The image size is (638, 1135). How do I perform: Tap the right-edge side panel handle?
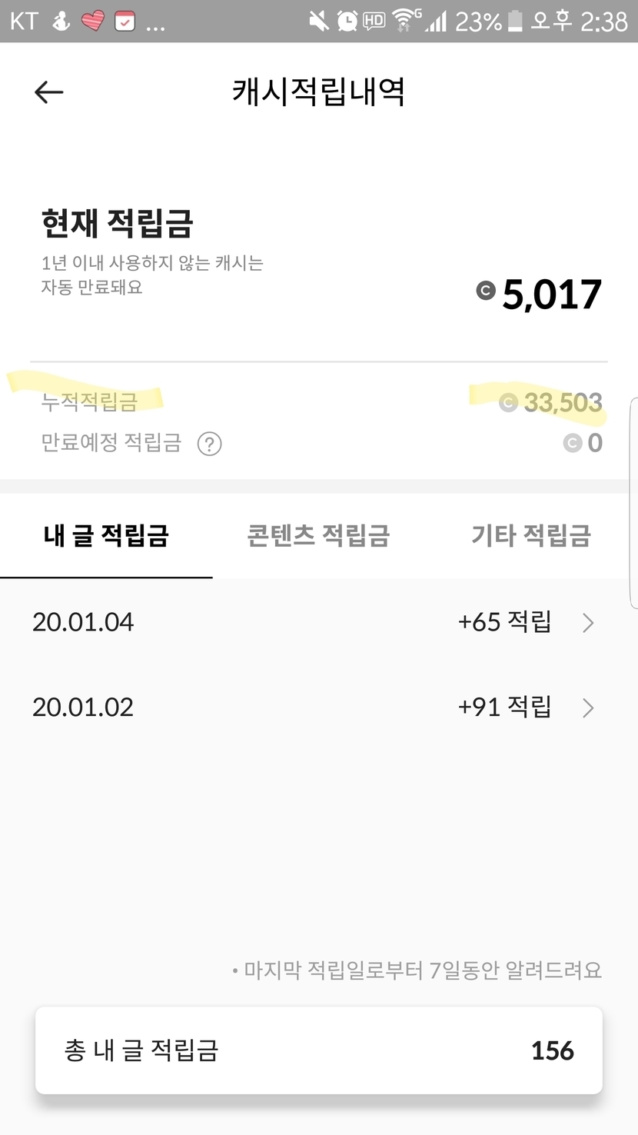coord(633,504)
